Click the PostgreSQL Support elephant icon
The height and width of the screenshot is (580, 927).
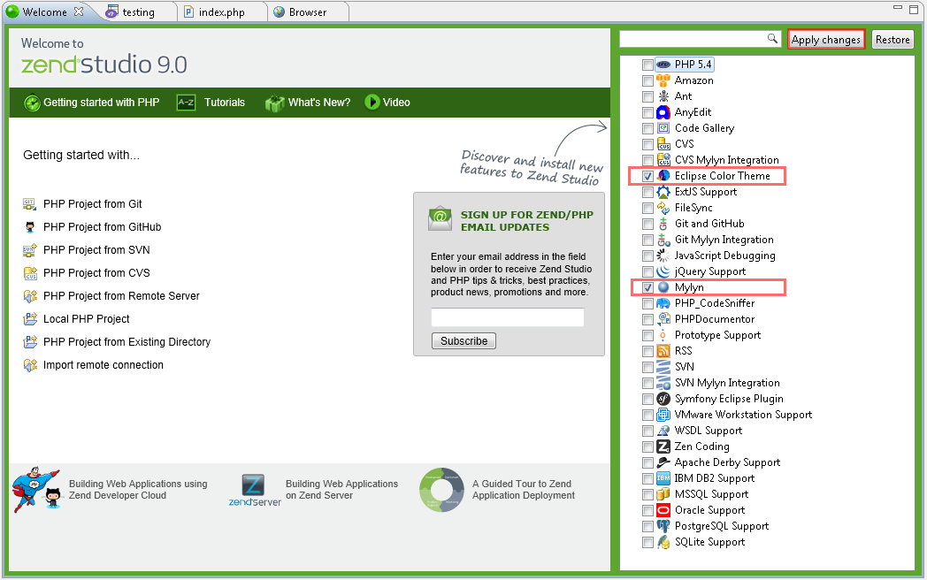tap(663, 526)
